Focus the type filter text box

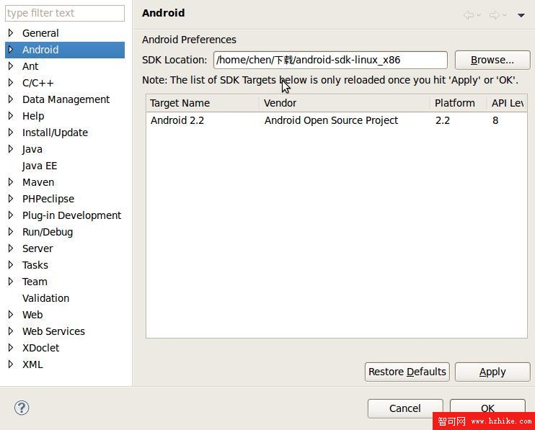[65, 13]
